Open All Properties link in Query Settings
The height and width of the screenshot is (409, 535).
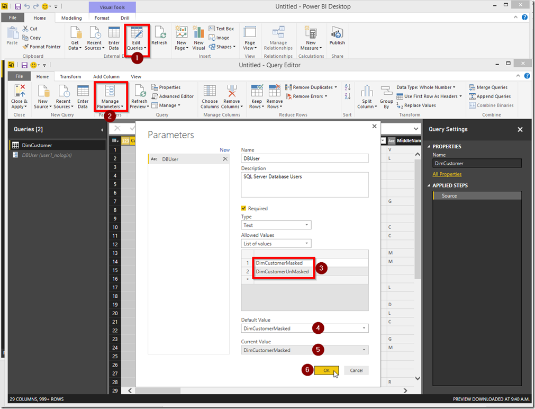click(447, 174)
